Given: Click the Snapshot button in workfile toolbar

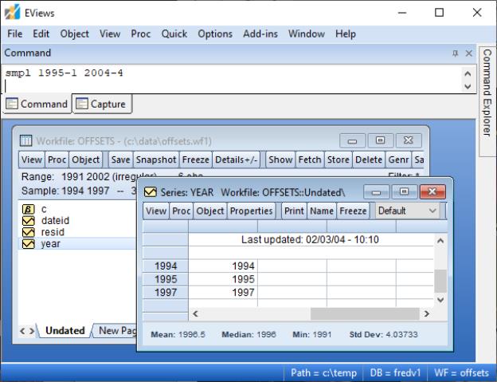Looking at the screenshot, I should 155,159.
